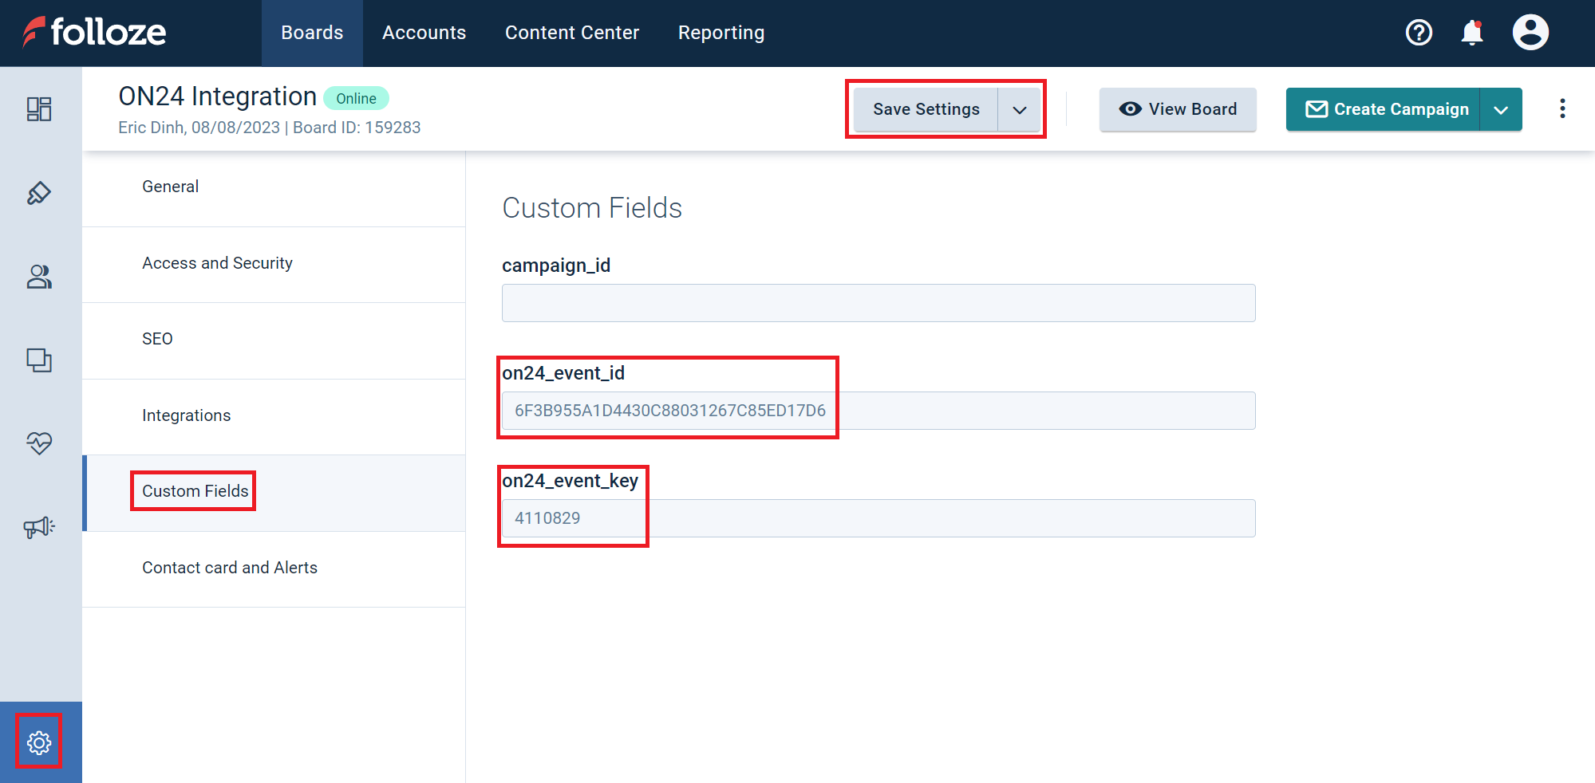Expand the Save Settings dropdown arrow

1019,110
